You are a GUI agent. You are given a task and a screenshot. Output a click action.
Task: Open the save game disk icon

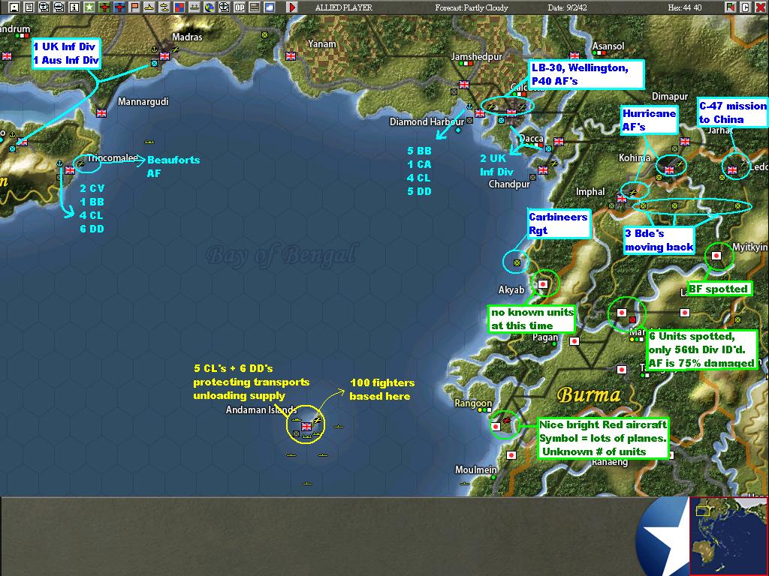15,7
